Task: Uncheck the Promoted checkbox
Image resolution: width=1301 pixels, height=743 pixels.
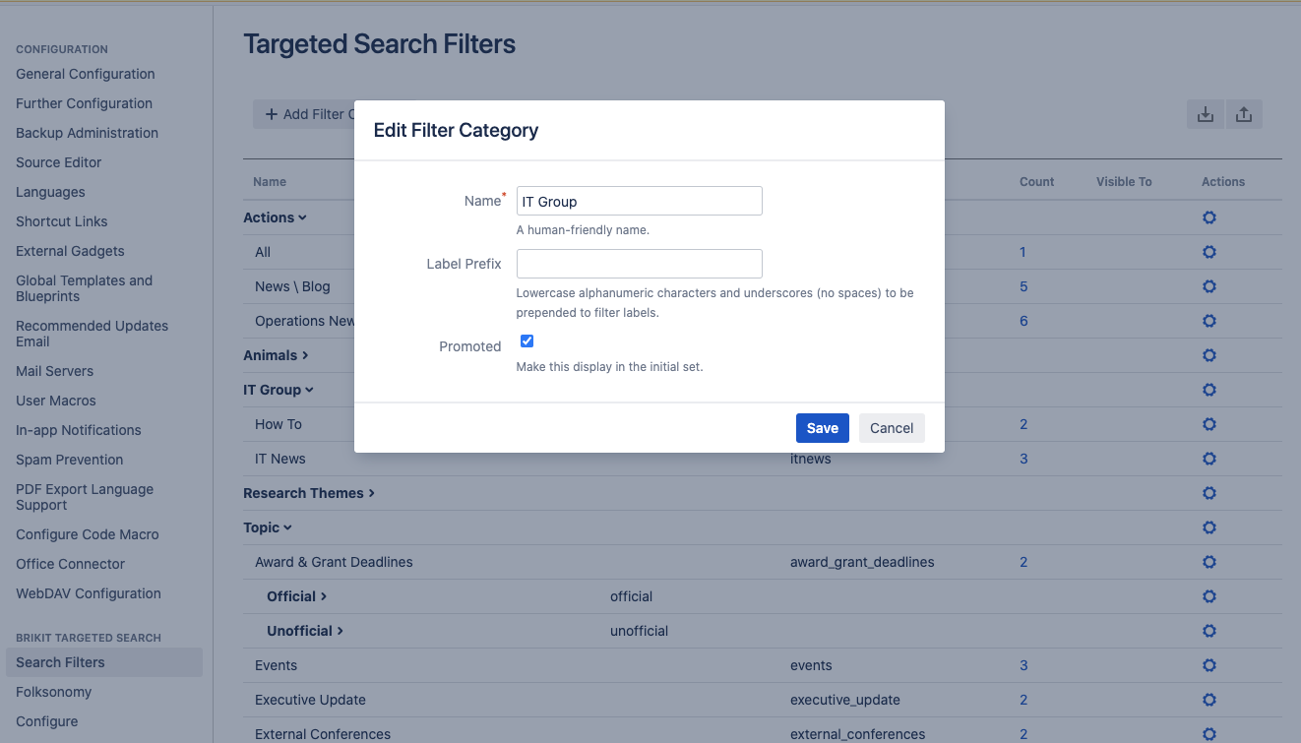Action: tap(527, 341)
